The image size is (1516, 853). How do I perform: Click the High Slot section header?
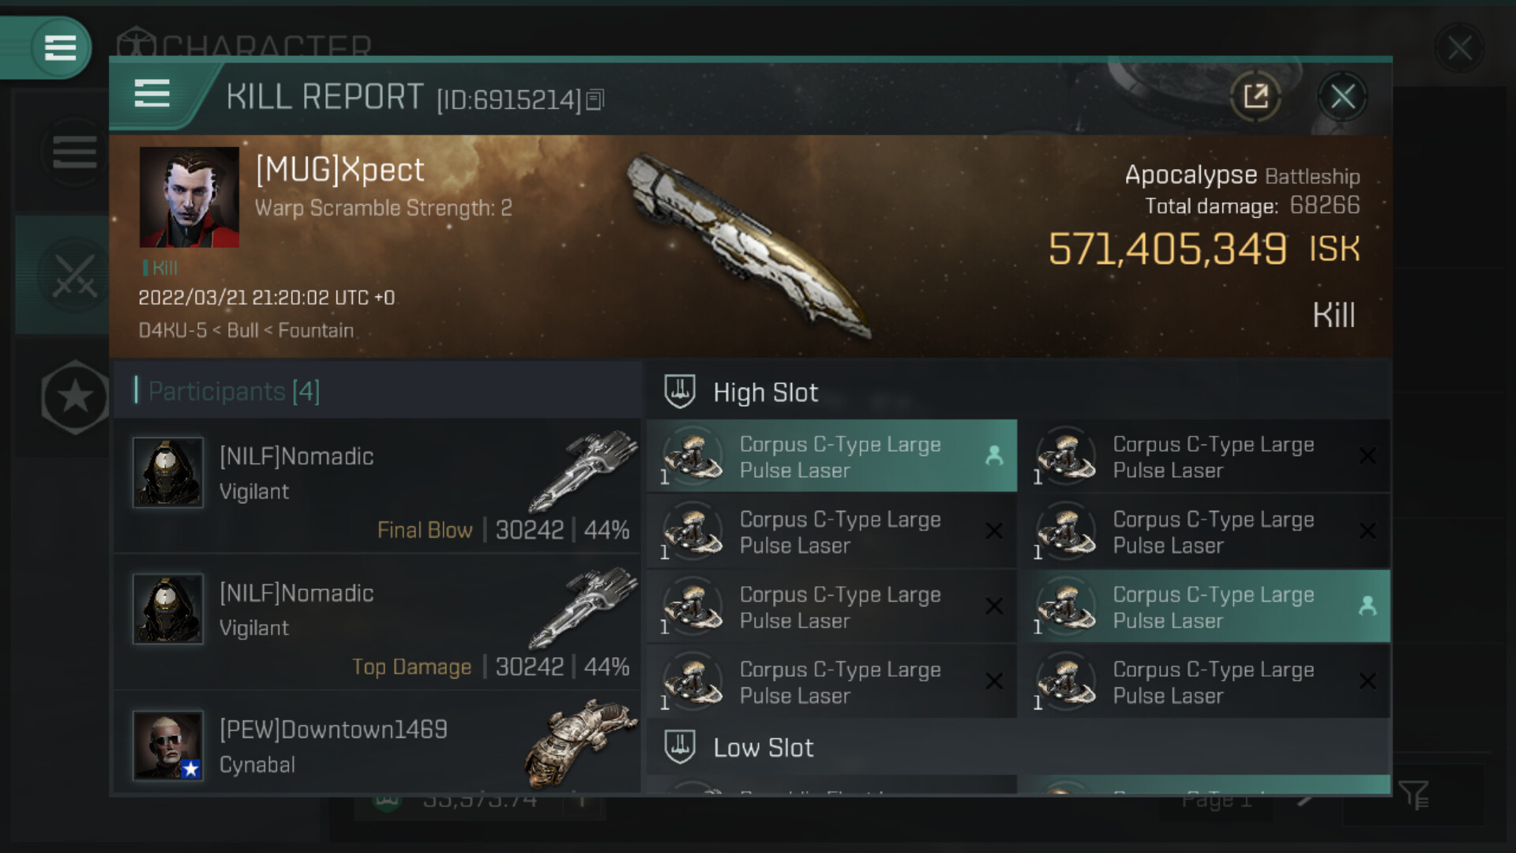pos(765,393)
